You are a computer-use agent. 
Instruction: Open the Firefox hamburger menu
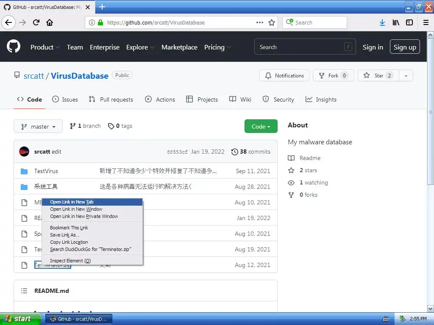(x=426, y=22)
